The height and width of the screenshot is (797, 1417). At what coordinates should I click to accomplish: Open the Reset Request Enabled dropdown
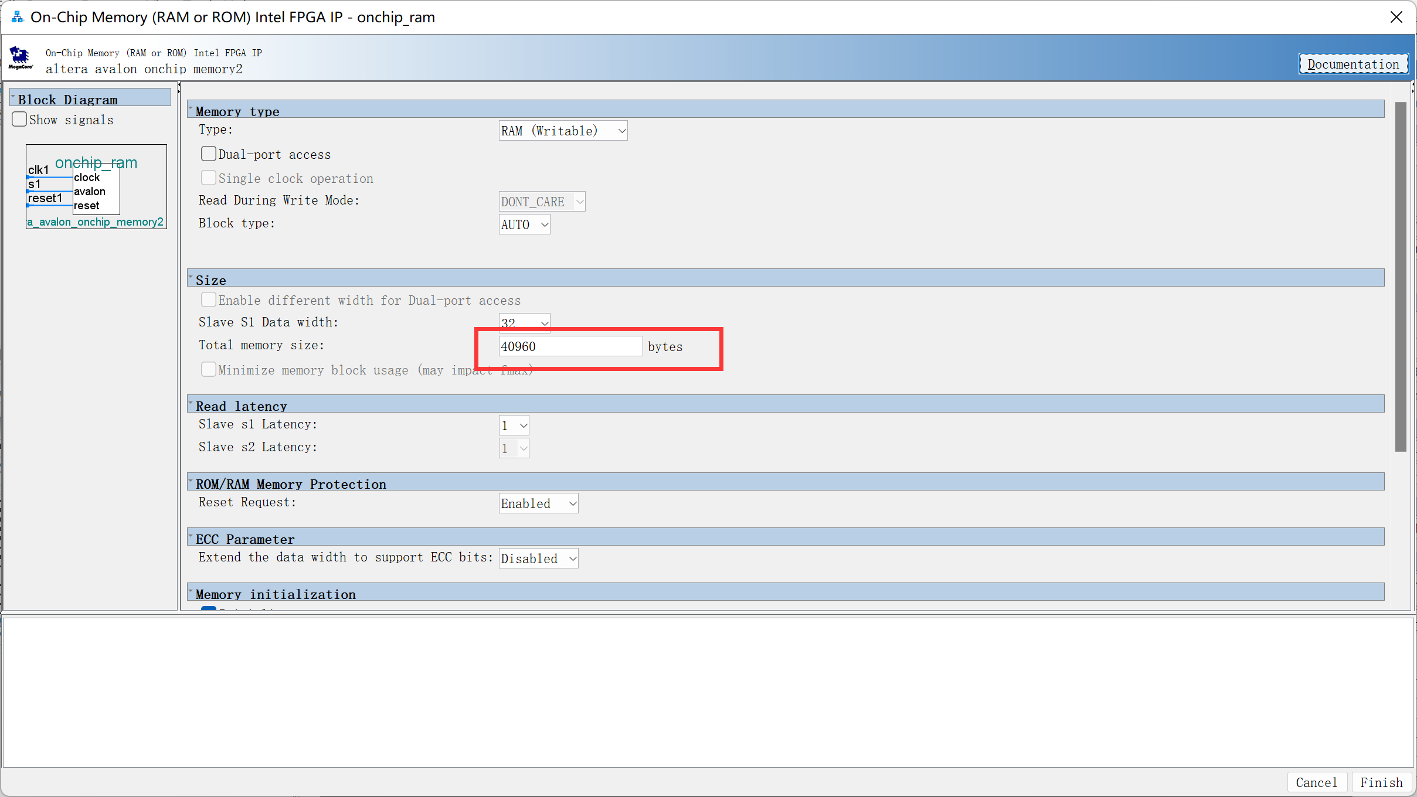click(538, 503)
